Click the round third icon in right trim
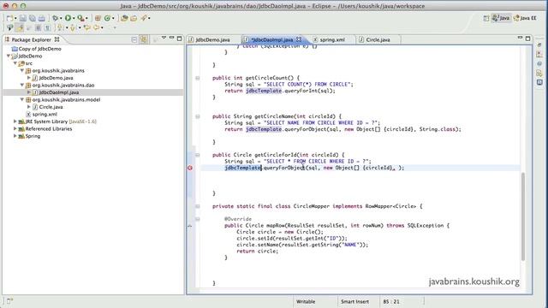Viewport: 548px width, 308px height. 539,64
